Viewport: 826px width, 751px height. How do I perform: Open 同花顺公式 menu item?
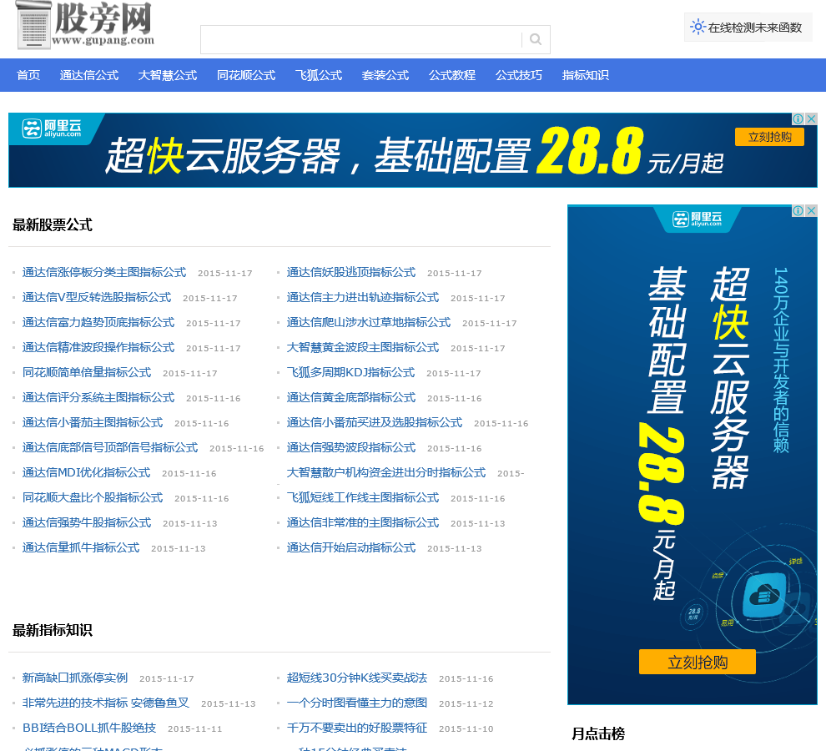tap(246, 75)
